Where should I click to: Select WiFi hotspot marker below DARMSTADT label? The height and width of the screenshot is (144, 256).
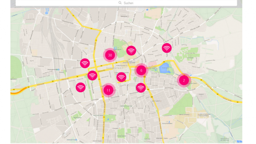coord(121,77)
